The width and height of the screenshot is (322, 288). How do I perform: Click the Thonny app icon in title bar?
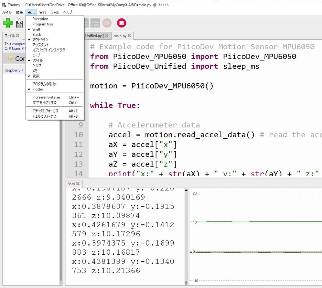pyautogui.click(x=4, y=5)
